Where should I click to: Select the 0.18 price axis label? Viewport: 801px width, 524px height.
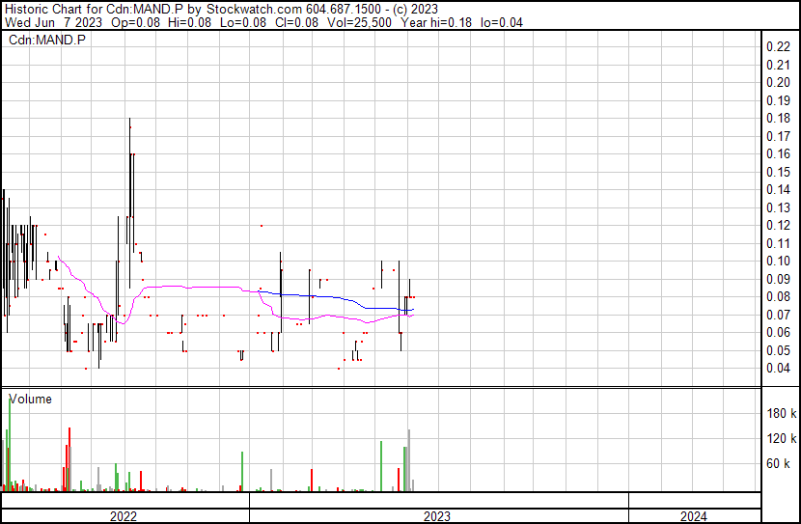click(x=777, y=119)
